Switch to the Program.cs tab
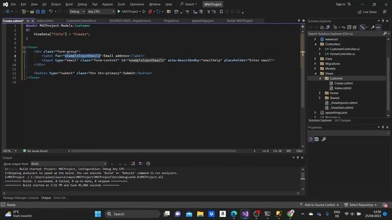 coord(171,21)
